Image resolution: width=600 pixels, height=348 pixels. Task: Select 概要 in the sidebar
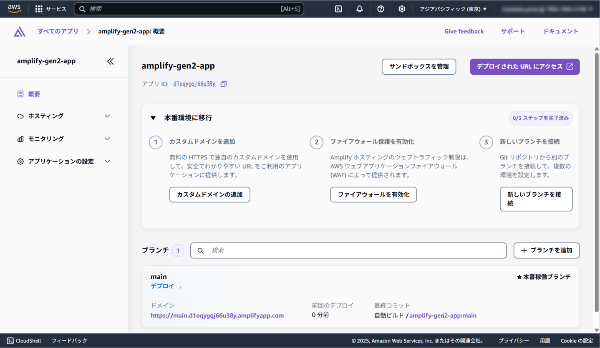(34, 94)
